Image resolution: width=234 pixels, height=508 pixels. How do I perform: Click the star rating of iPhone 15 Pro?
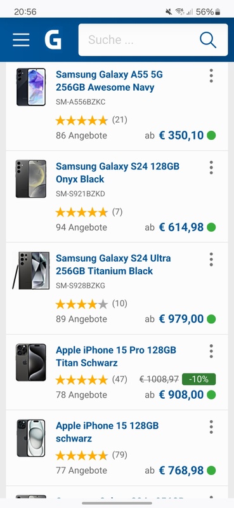81,380
